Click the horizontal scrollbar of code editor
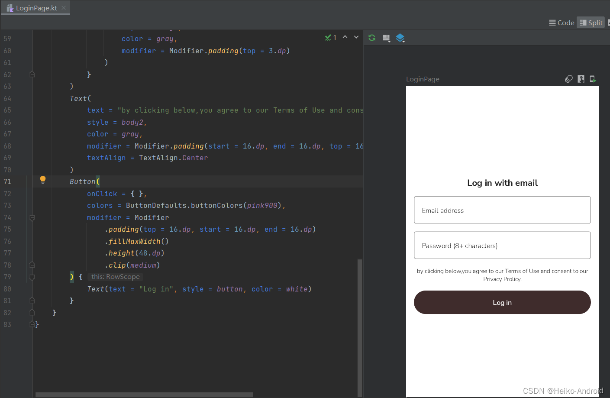 coord(144,395)
